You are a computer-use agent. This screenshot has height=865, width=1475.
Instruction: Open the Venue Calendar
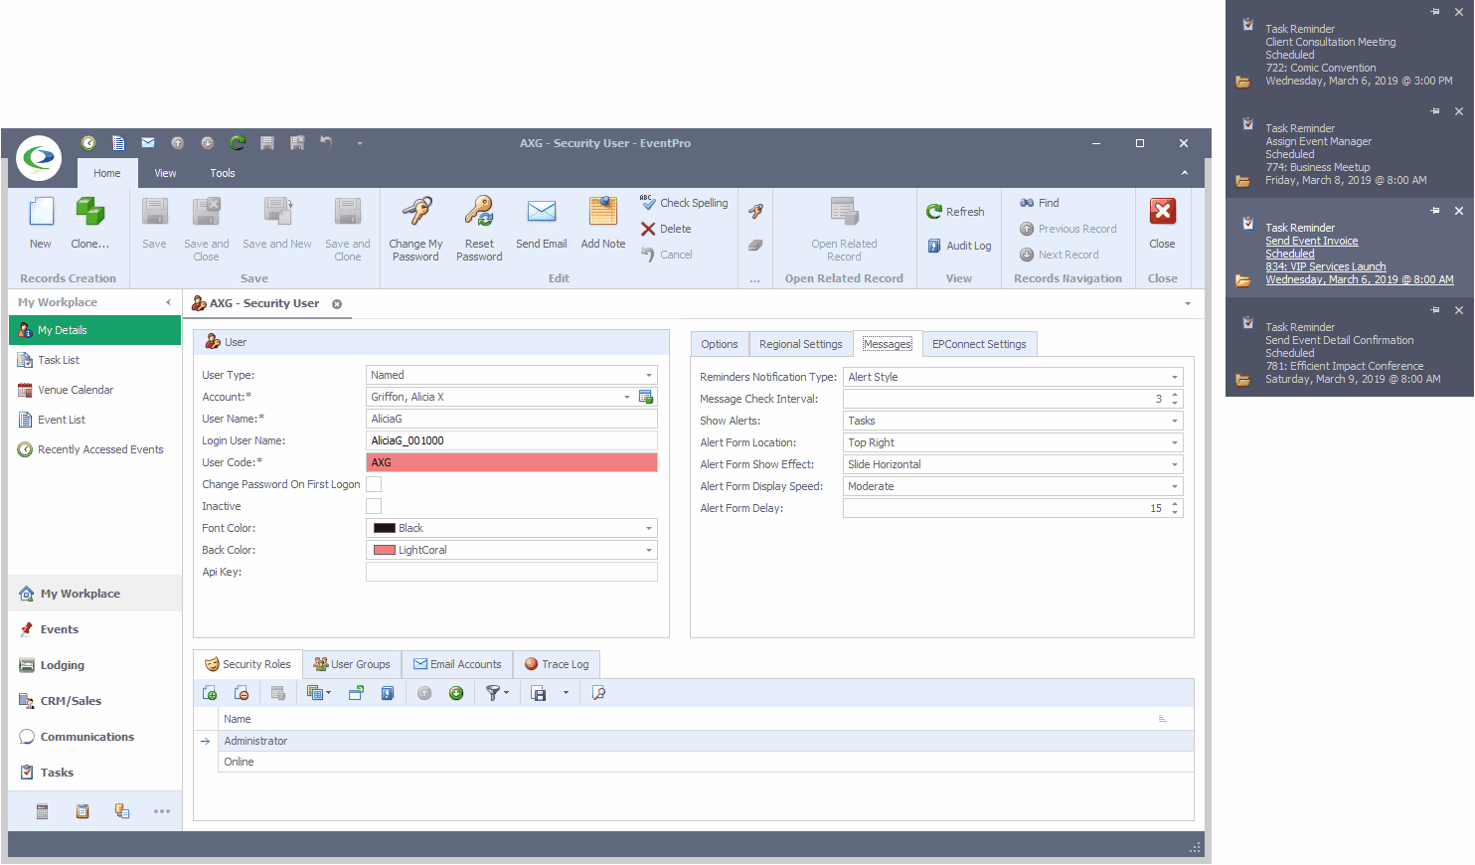pyautogui.click(x=94, y=390)
